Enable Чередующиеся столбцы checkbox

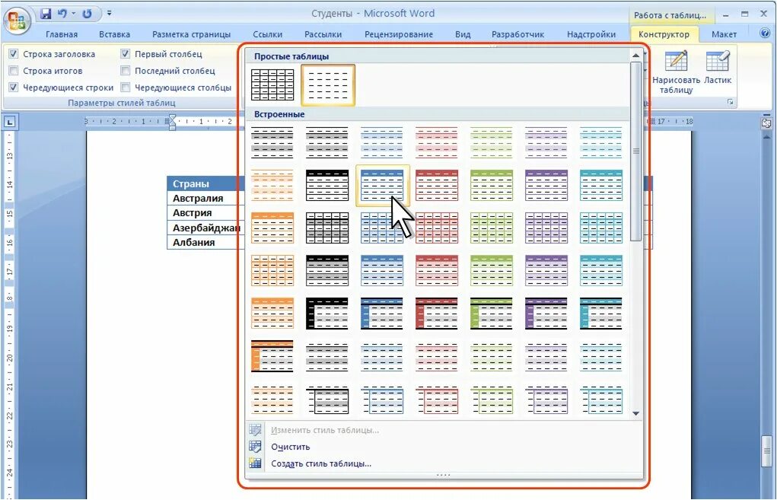(x=126, y=88)
